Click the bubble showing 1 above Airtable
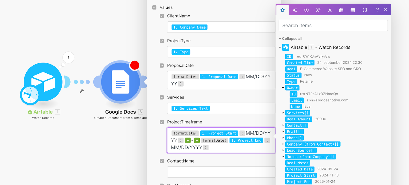This screenshot has width=409, height=185. [x=68, y=57]
